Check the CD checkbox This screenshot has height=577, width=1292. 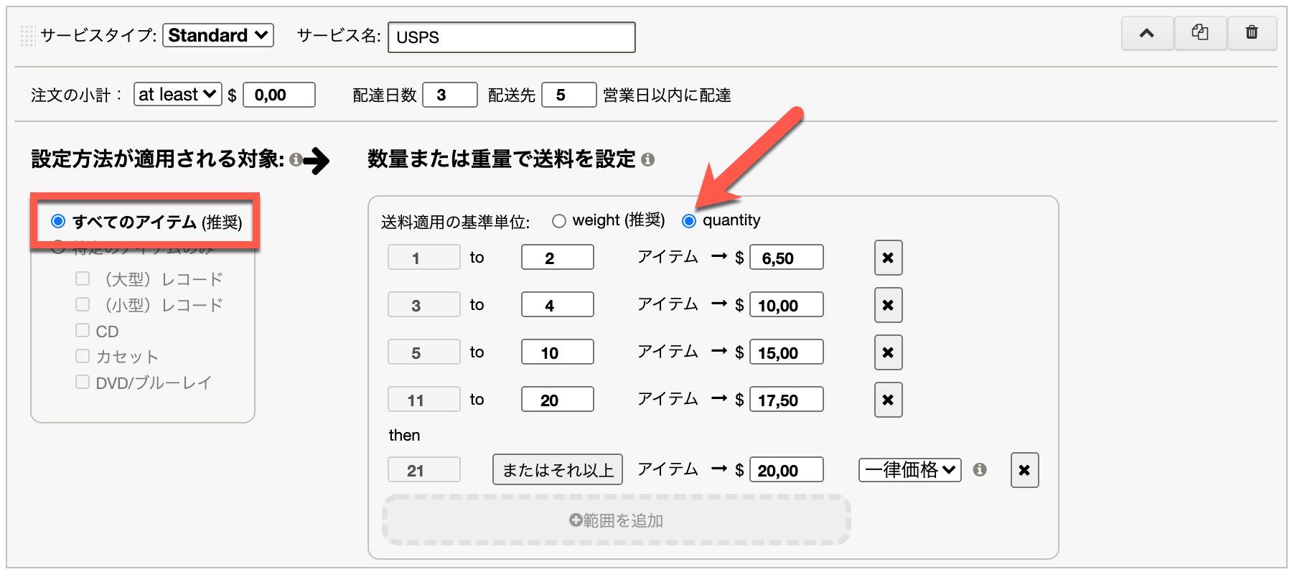tap(83, 330)
